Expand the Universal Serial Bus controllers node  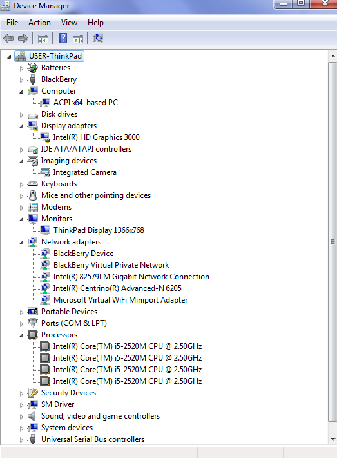pyautogui.click(x=21, y=440)
